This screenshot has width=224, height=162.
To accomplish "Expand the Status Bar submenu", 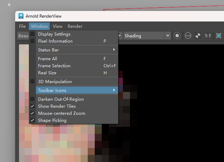I will [77, 50].
